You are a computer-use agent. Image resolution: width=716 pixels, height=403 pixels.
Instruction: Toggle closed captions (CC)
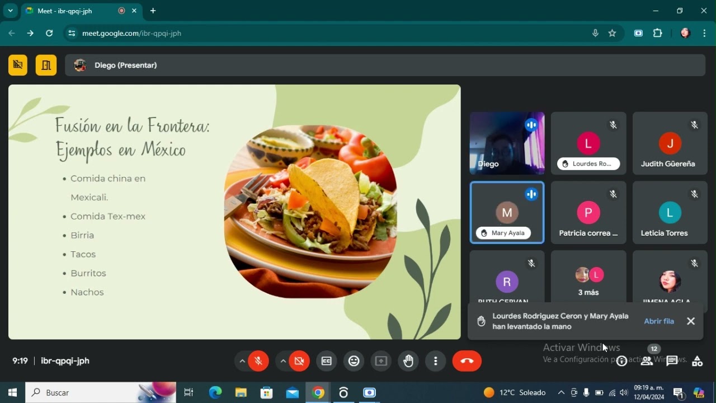point(327,361)
